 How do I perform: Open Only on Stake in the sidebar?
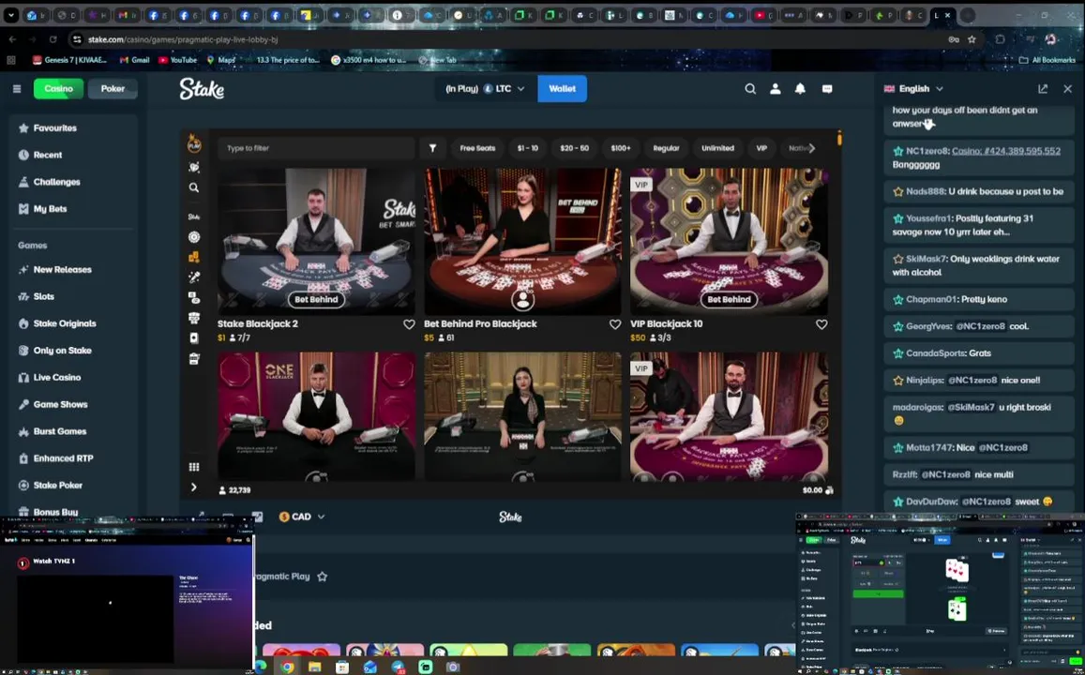click(73, 351)
